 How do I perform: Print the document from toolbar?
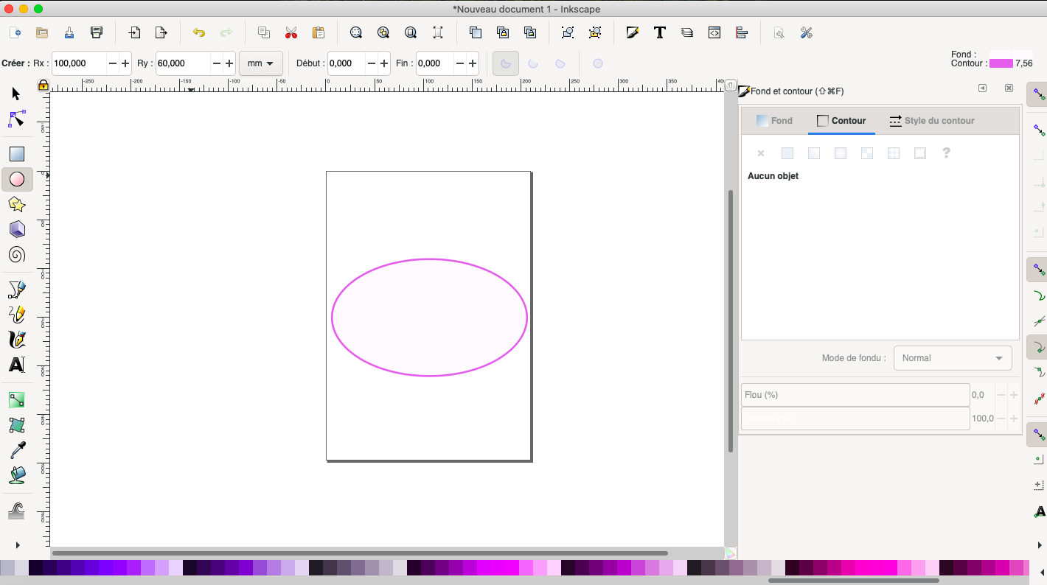coord(97,32)
